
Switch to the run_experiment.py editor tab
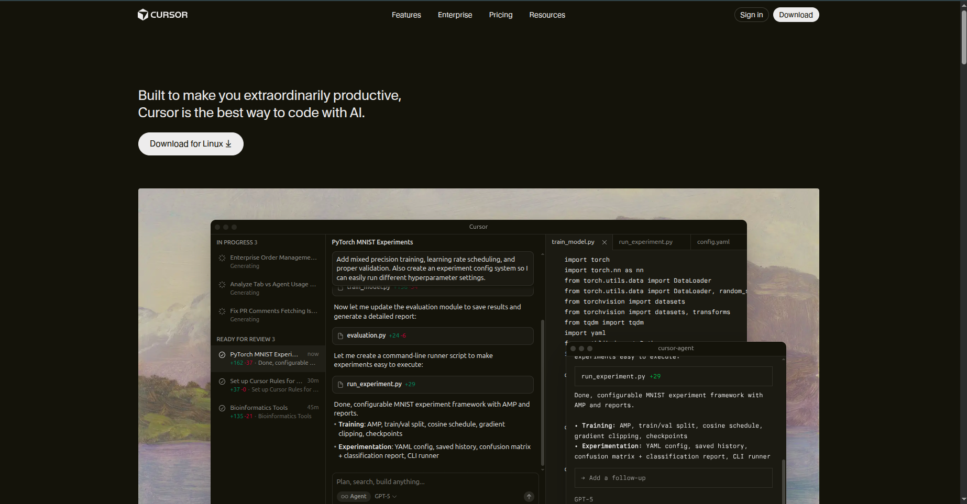(645, 242)
